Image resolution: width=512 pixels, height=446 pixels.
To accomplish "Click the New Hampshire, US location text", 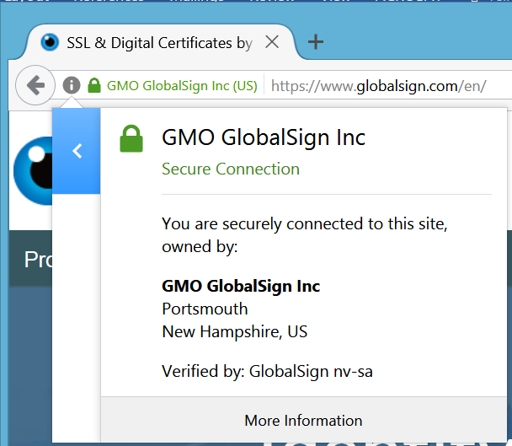I will pos(234,331).
